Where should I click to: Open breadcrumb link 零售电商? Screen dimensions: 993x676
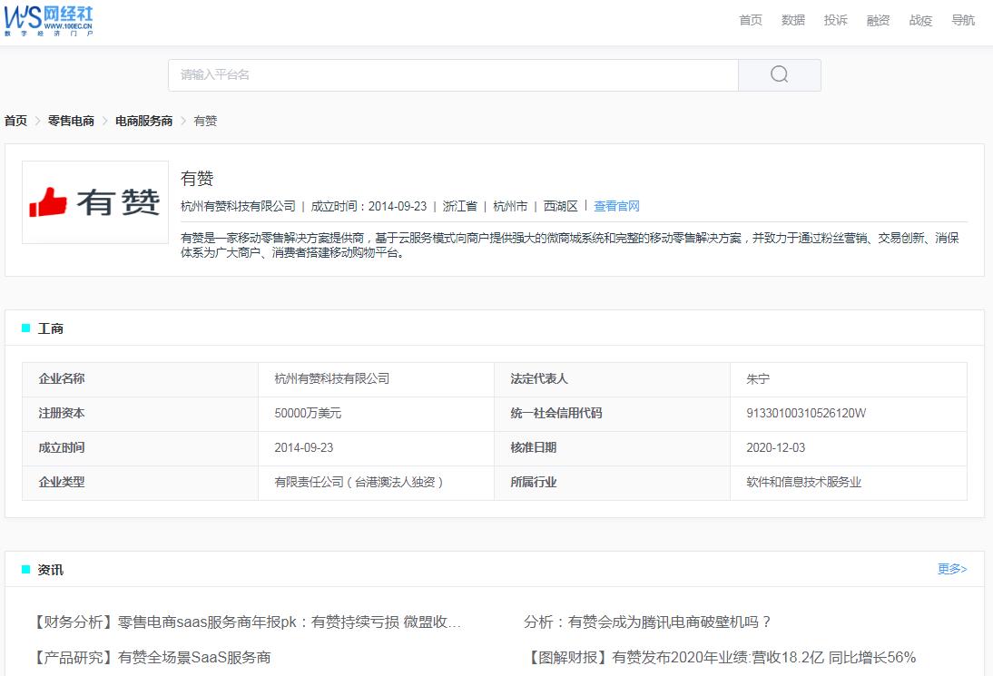pos(69,120)
